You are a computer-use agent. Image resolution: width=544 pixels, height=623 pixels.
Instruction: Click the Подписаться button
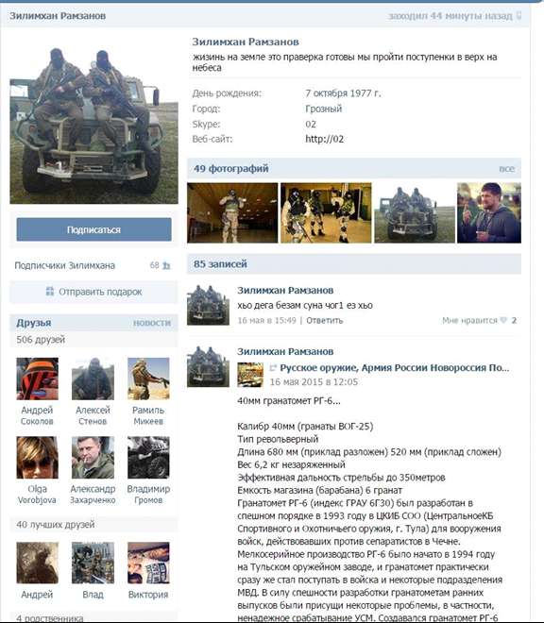[x=93, y=229]
